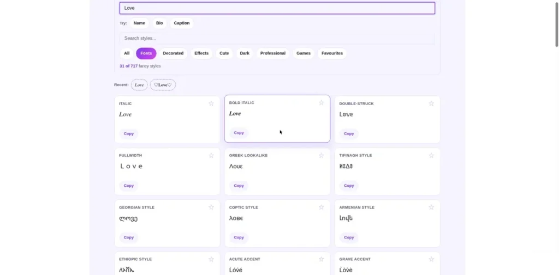Filter by Cute styles
Screen dimensions: 559x275
pos(224,53)
